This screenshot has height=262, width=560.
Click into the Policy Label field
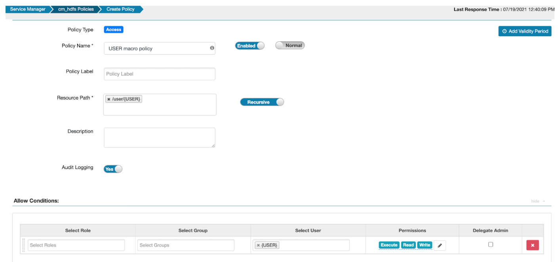coord(160,74)
